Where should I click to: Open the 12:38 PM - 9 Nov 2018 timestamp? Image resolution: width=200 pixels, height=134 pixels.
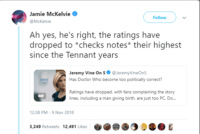[x=52, y=112]
